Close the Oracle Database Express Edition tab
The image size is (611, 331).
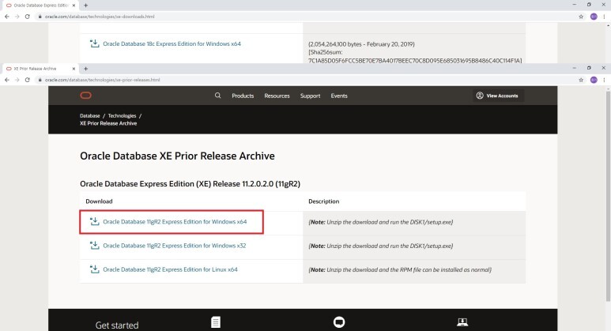click(74, 6)
